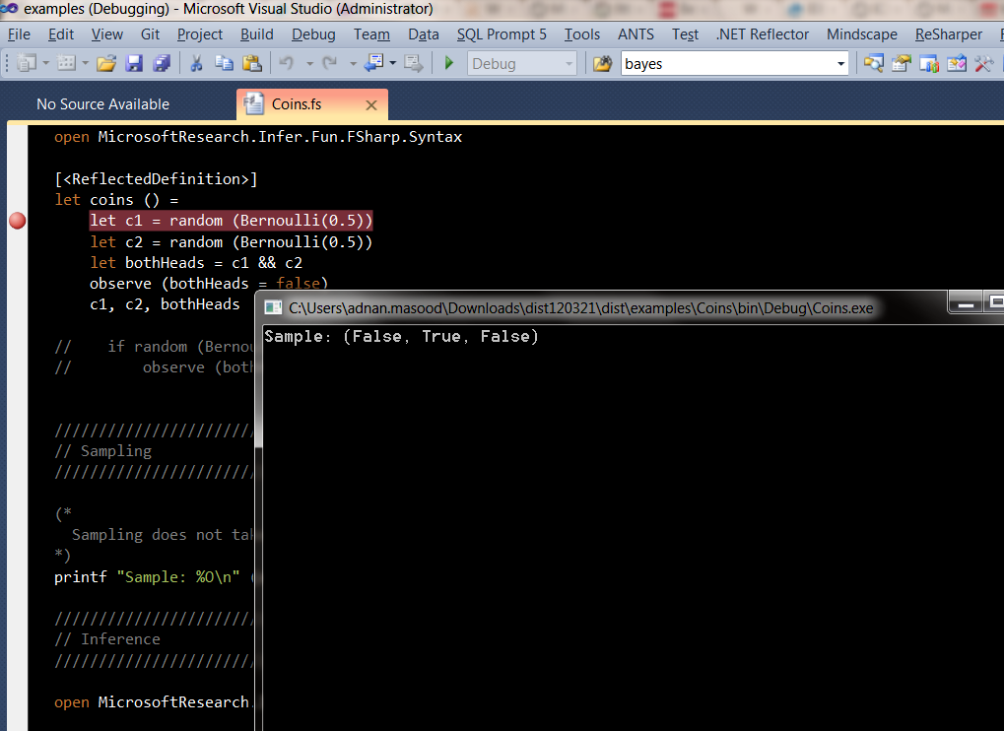Click the Find in Files folder icon
Screen dimensions: 1005x731
(x=602, y=63)
